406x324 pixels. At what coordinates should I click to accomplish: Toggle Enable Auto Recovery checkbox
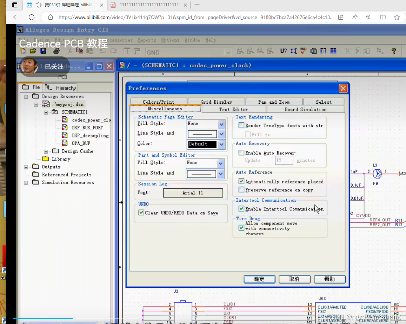pyautogui.click(x=241, y=153)
